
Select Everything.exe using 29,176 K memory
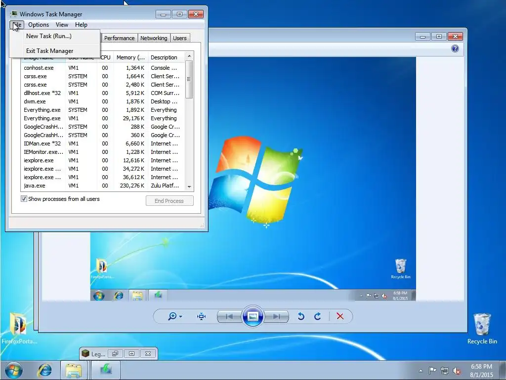(x=103, y=118)
